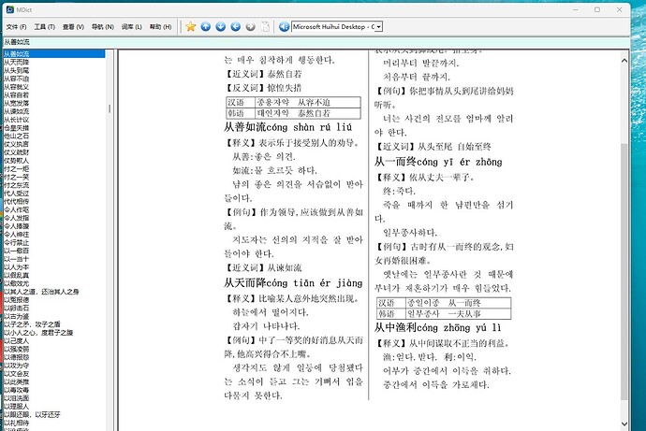Image resolution: width=646 pixels, height=431 pixels.
Task: Go forward with the gray right arrow
Action: click(x=250, y=27)
